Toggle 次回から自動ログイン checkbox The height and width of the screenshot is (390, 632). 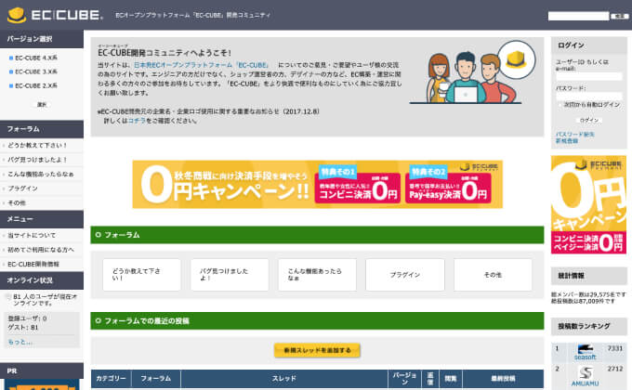[x=560, y=105]
